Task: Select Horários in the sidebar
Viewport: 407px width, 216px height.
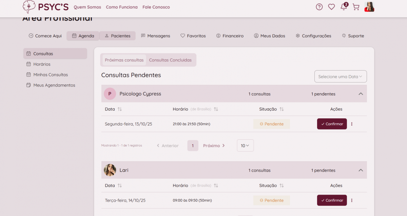Action: pyautogui.click(x=42, y=64)
